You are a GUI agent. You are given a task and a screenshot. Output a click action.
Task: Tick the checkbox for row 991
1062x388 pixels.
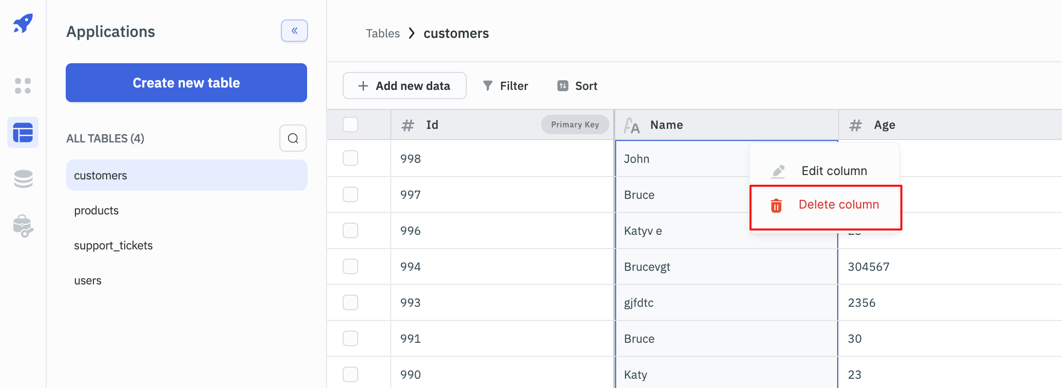coord(350,338)
